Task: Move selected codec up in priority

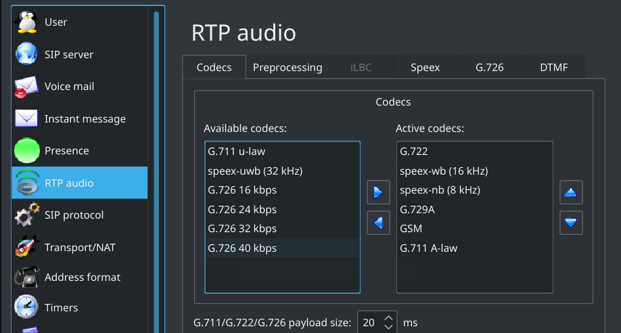Action: point(571,192)
